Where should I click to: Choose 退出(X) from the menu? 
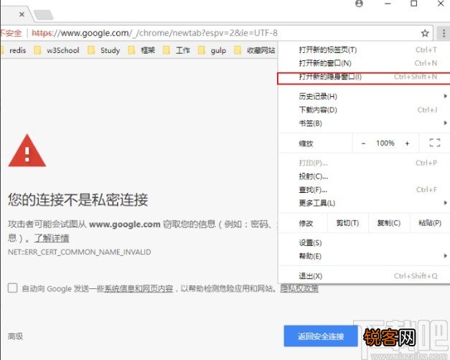[x=364, y=276]
